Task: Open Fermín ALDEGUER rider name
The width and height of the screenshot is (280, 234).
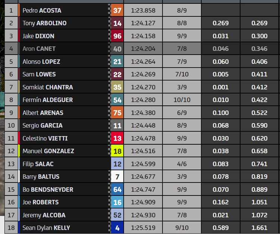Action: pos(48,100)
